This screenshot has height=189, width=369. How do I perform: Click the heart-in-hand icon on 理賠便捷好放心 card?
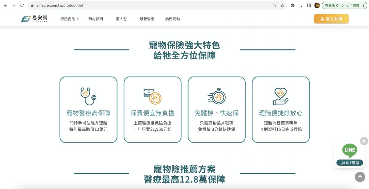tap(280, 95)
